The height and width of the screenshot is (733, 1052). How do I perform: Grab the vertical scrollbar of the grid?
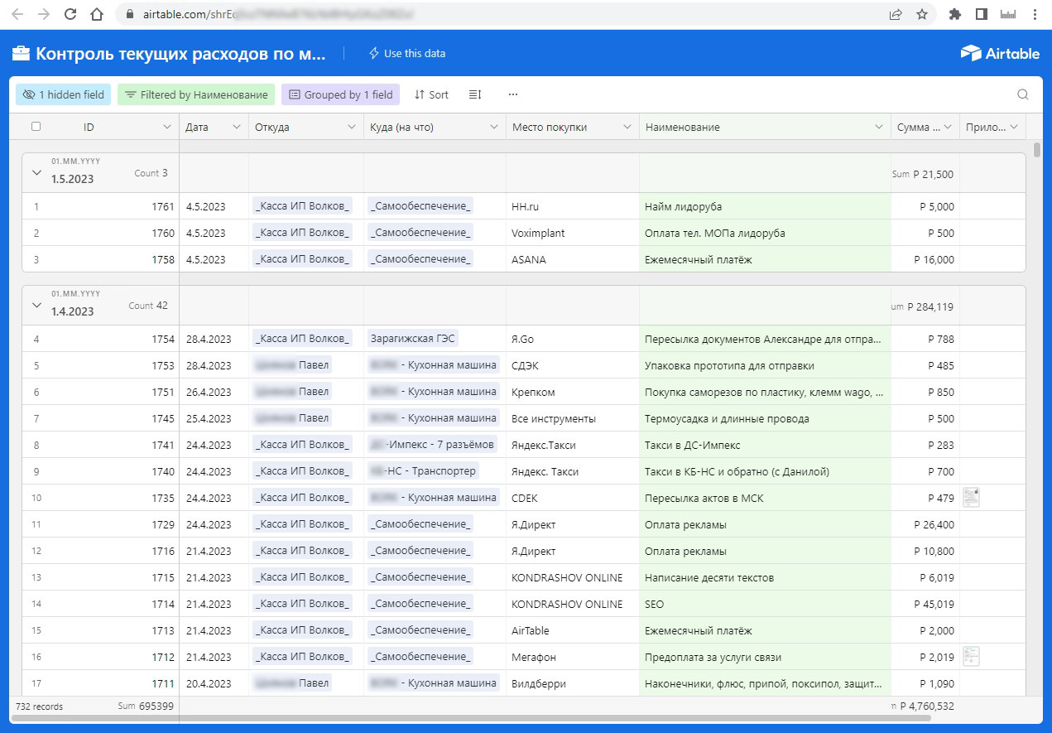tap(1037, 150)
